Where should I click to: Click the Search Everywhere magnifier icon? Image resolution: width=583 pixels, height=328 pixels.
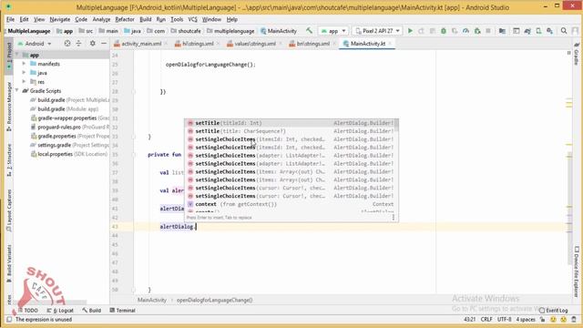[x=564, y=31]
